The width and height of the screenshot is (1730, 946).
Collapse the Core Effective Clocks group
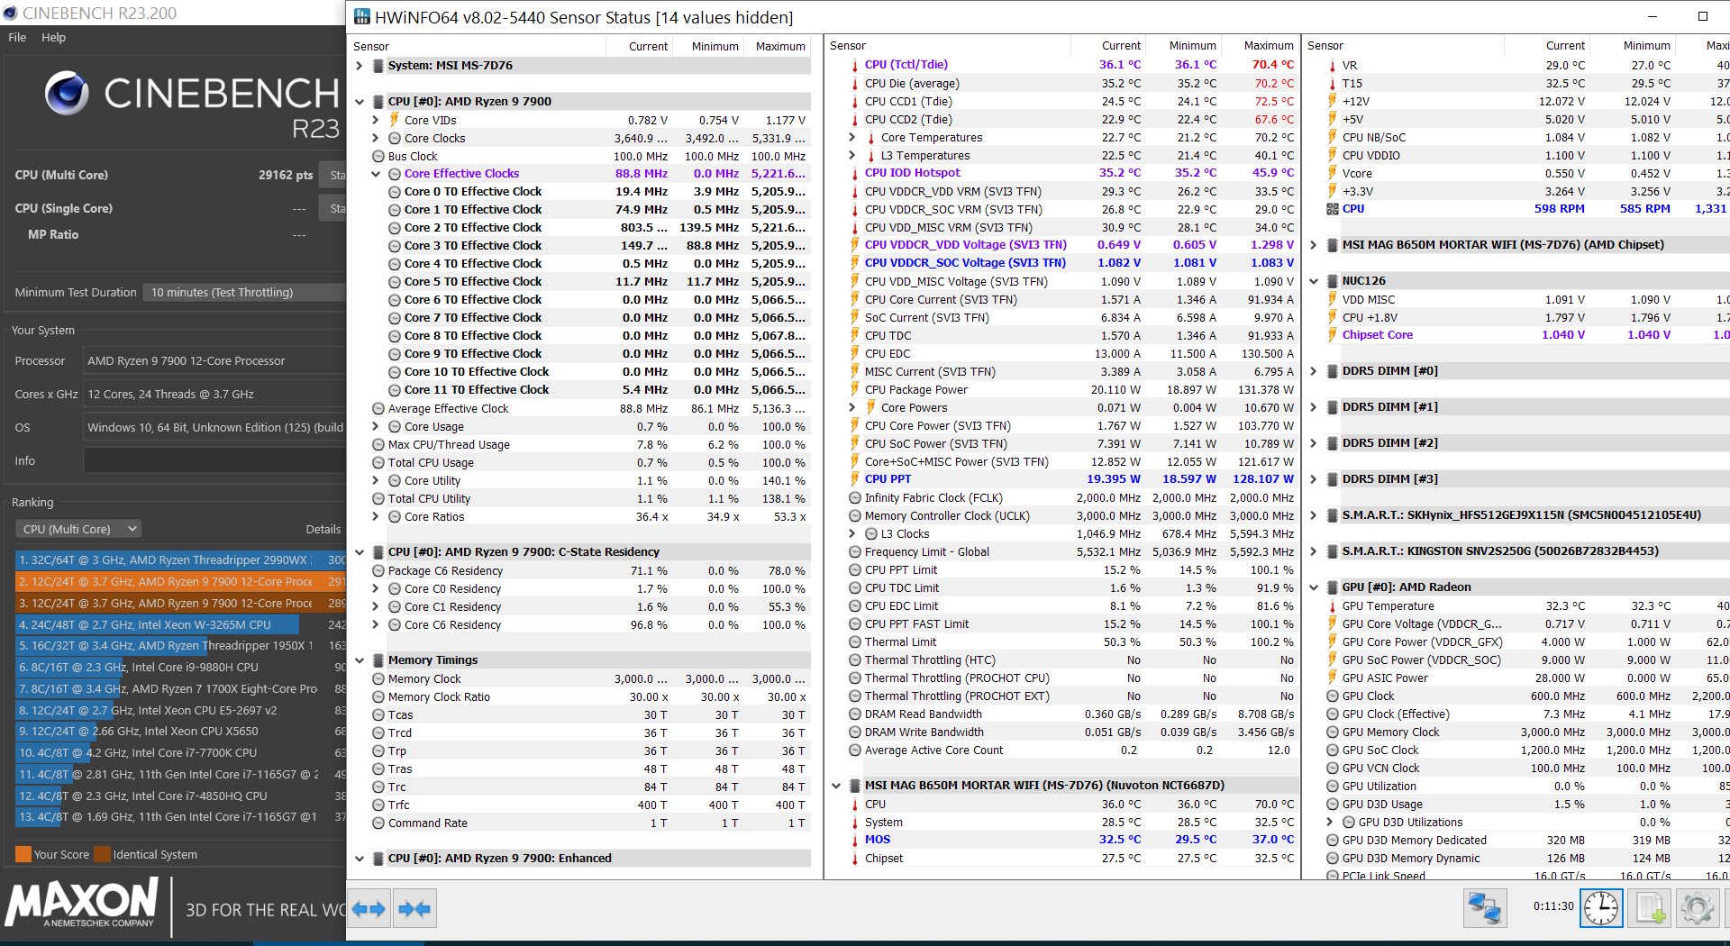pyautogui.click(x=376, y=174)
